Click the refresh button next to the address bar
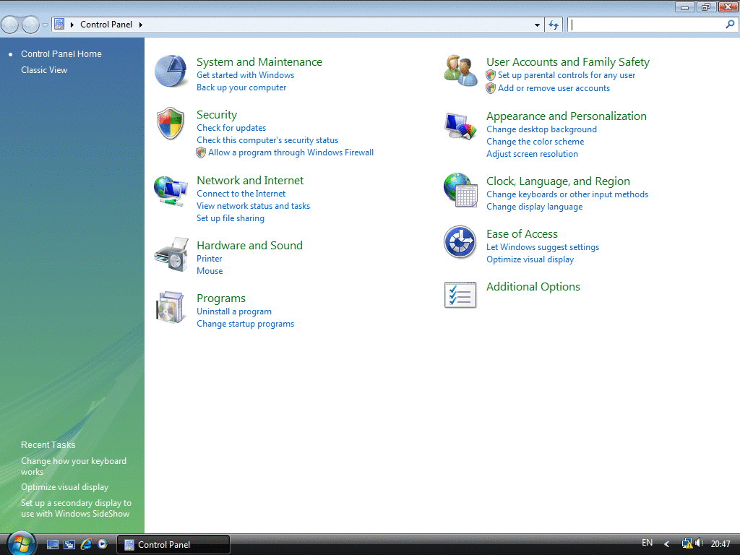Screen dimensions: 740x555 (x=553, y=25)
